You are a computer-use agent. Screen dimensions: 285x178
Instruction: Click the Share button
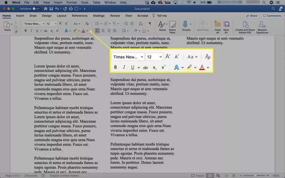(x=252, y=16)
